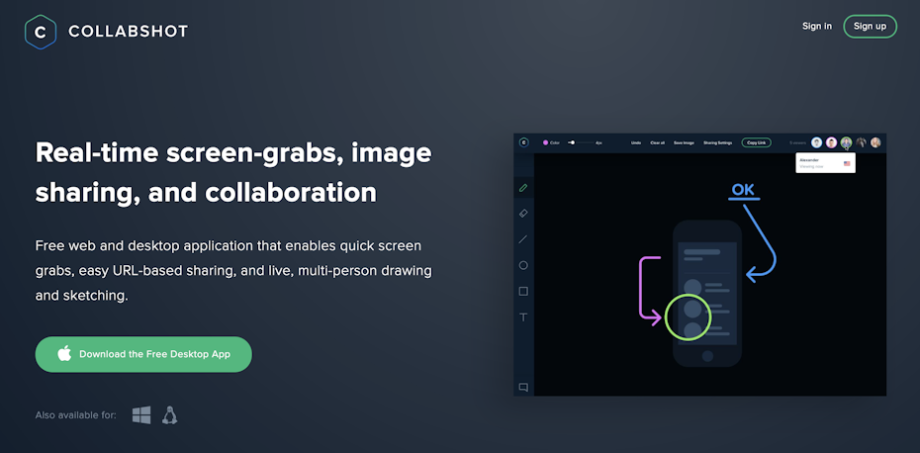This screenshot has height=453, width=920.
Task: Select the text tool in app preview
Action: point(523,317)
